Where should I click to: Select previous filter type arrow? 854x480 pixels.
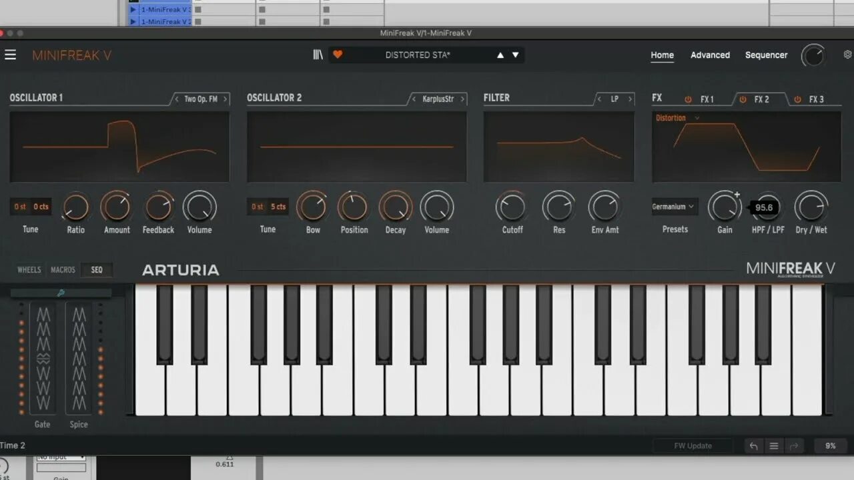600,99
